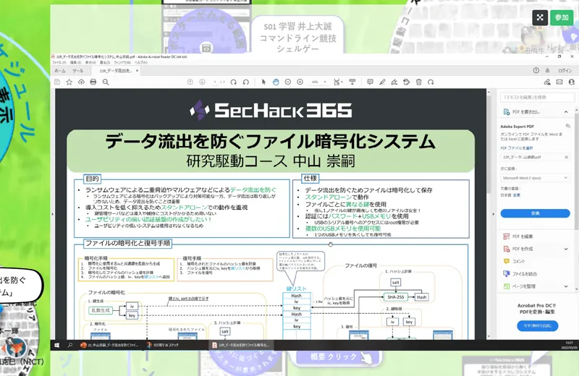The image size is (579, 376).
Task: Click the save icon in Acrobat toolbar
Action: 57,82
